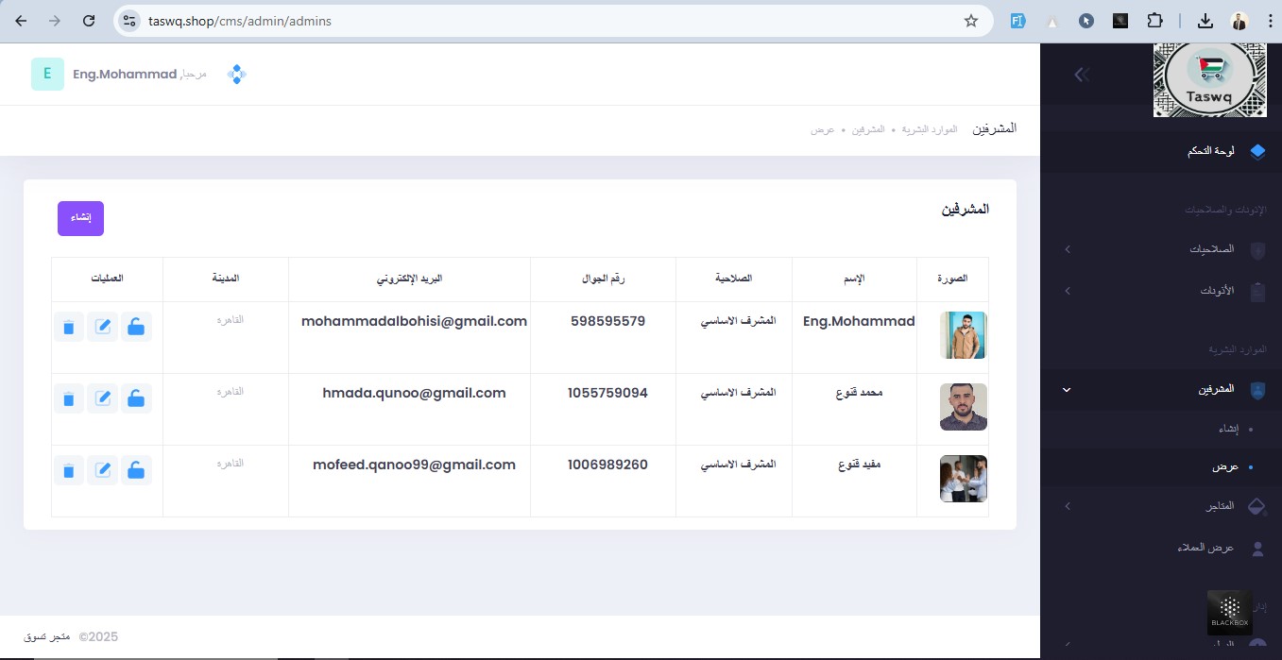Bookmark this page with the star icon

pyautogui.click(x=970, y=21)
